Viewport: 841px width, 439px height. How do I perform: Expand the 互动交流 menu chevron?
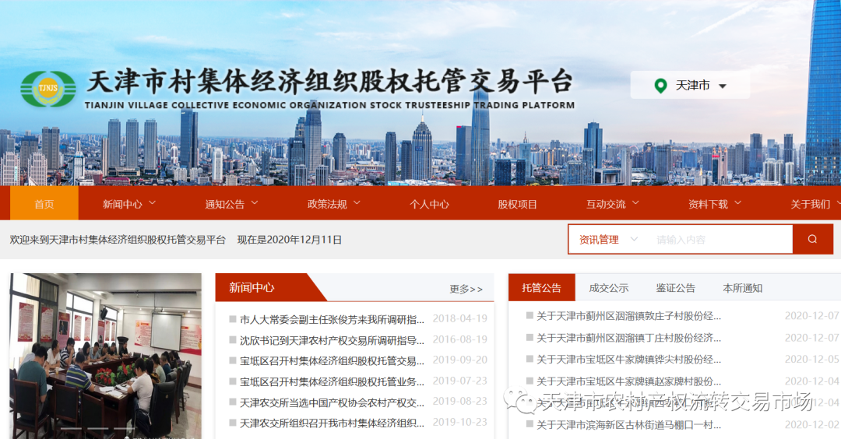point(636,203)
